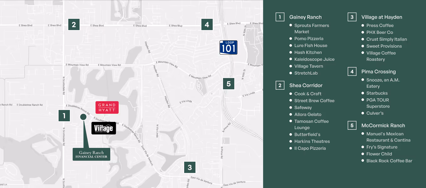Click the Starbucks entry
This screenshot has width=426, height=188.
point(377,93)
